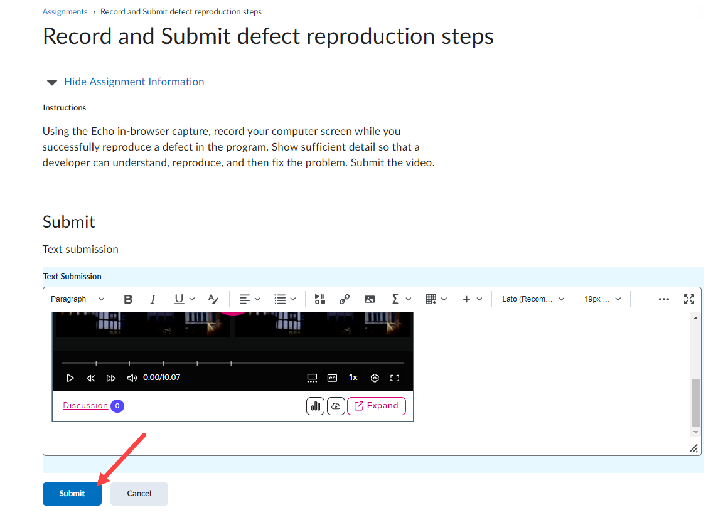Open the table dropdown arrow

pos(444,299)
